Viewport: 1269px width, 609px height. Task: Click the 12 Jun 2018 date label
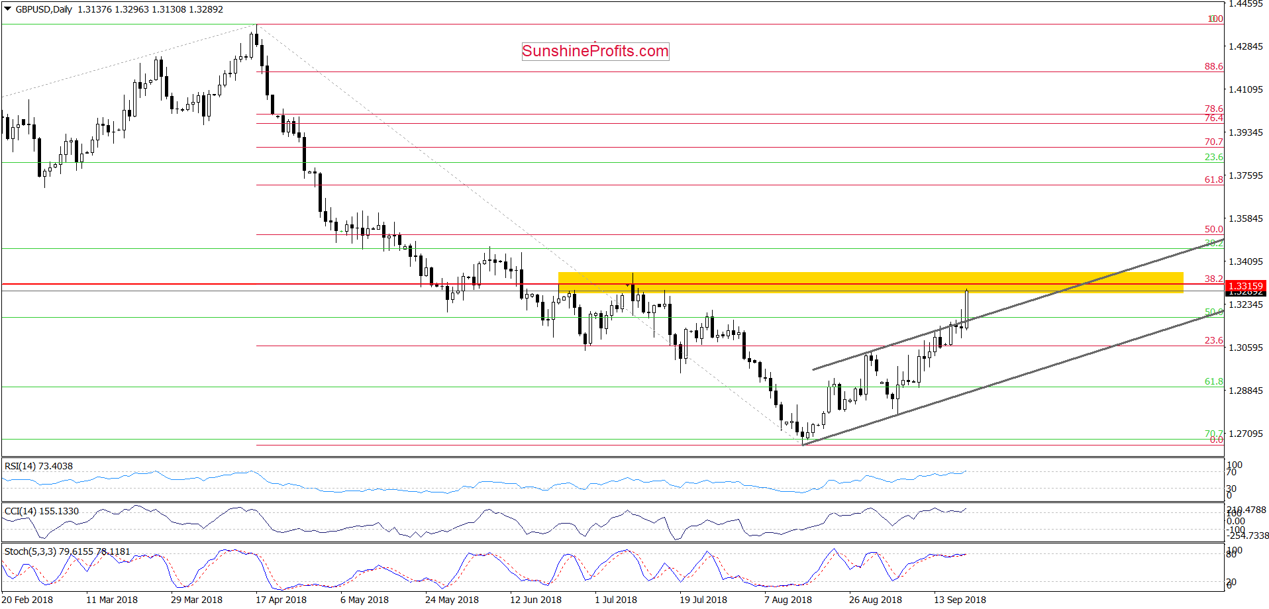pos(536,600)
